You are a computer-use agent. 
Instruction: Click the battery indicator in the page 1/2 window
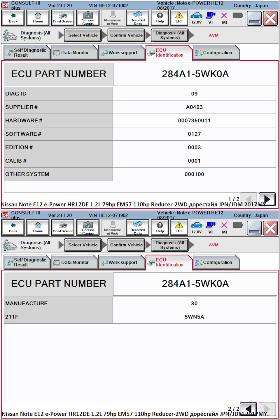click(x=238, y=15)
